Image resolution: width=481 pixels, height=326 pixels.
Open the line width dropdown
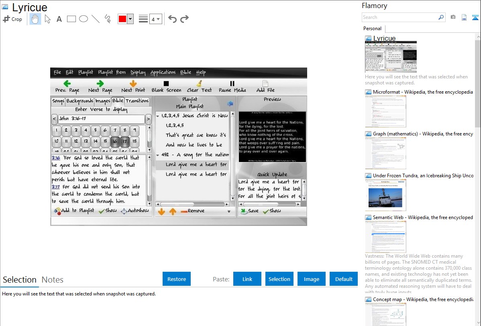(x=155, y=19)
